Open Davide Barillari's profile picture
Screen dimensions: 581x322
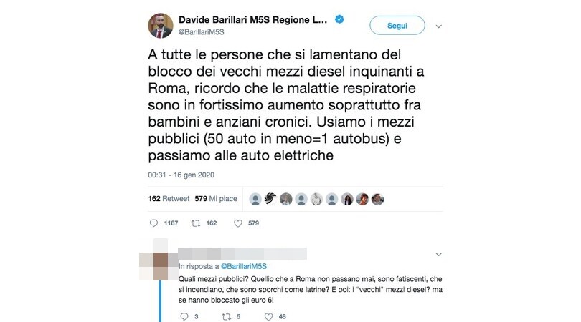click(161, 26)
